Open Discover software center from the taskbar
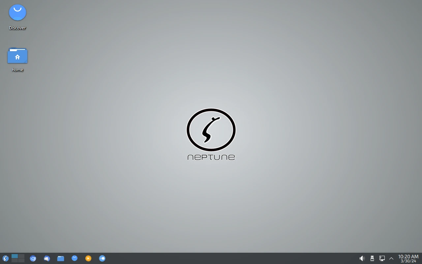 [75, 258]
